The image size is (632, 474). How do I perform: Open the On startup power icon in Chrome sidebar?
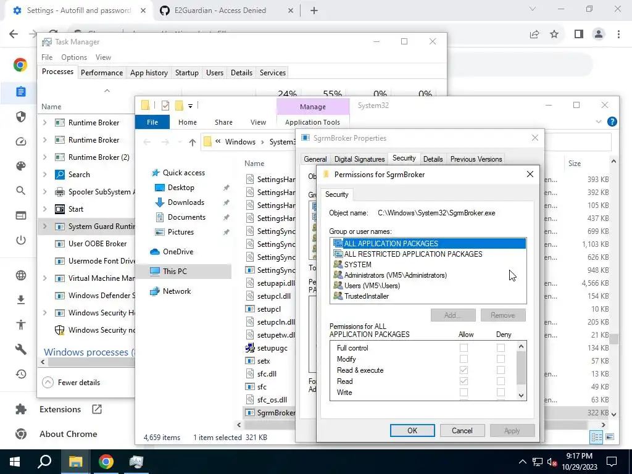coord(20,240)
